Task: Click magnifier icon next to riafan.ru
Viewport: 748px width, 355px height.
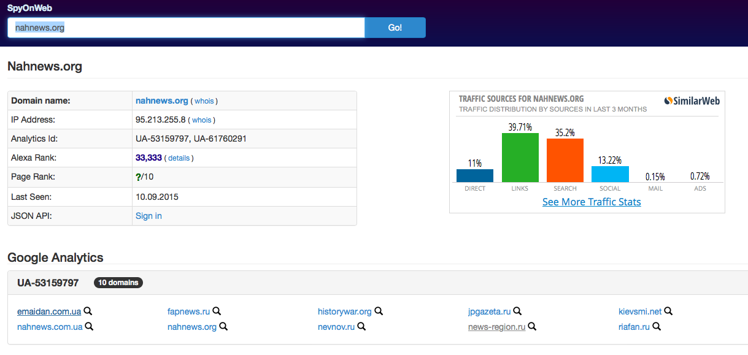Action: click(657, 327)
